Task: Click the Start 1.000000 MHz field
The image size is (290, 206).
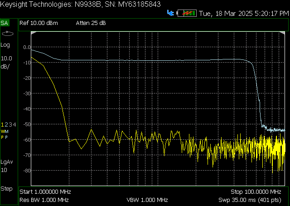Action: 45,192
